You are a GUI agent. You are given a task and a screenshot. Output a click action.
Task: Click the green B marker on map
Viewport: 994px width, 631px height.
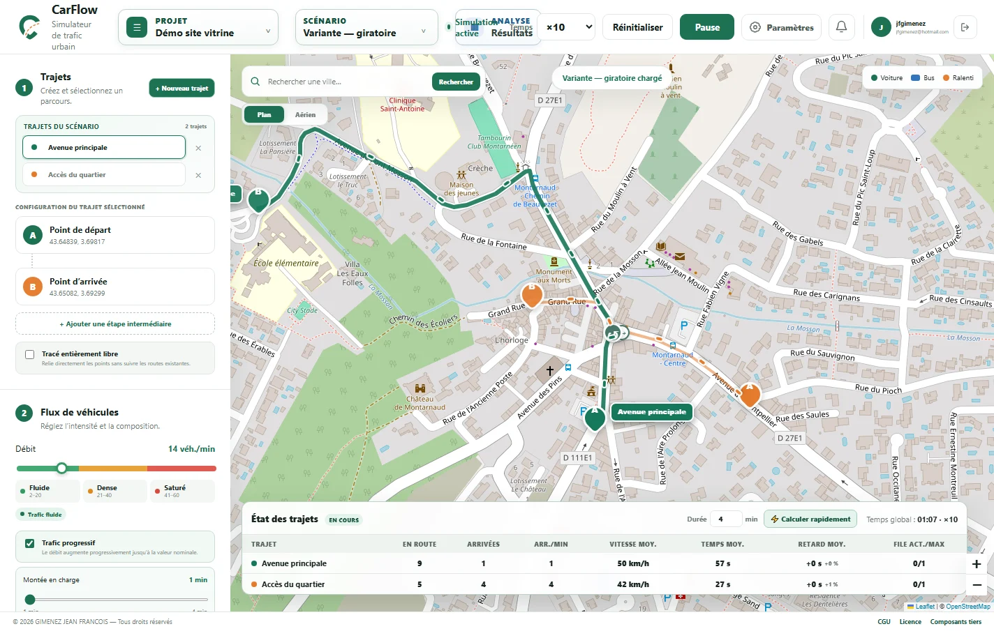(x=258, y=199)
